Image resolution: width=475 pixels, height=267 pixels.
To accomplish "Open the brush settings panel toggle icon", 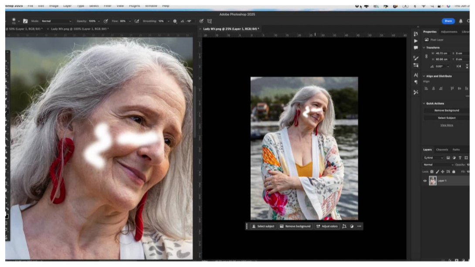I will pyautogui.click(x=25, y=21).
